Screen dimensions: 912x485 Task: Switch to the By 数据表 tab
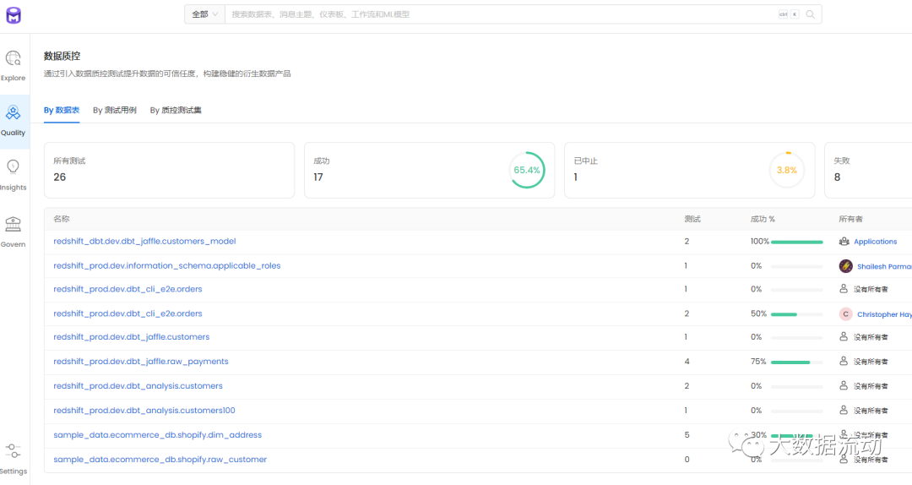62,110
